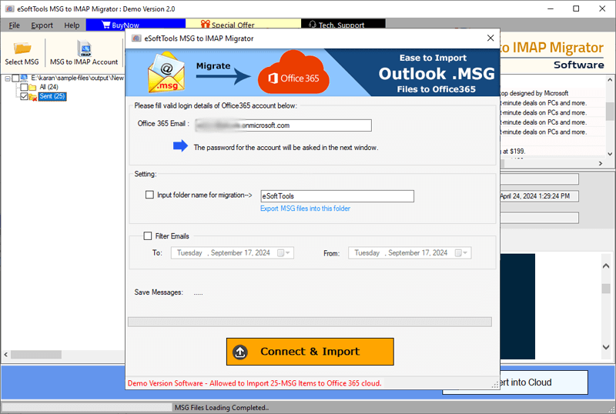Click the status bar progress bar
616x414 pixels.
click(x=87, y=407)
